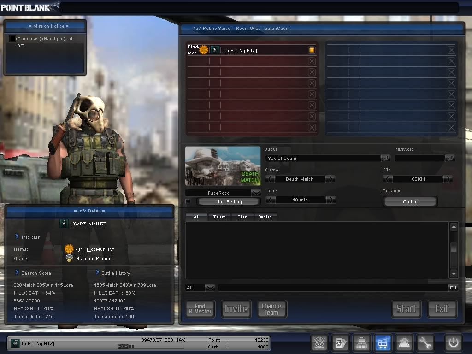This screenshot has height=354, width=472.
Task: Click the chat scrollbar thumb
Action: [454, 248]
